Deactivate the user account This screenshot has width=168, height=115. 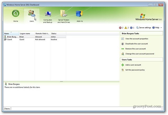pos(136,44)
